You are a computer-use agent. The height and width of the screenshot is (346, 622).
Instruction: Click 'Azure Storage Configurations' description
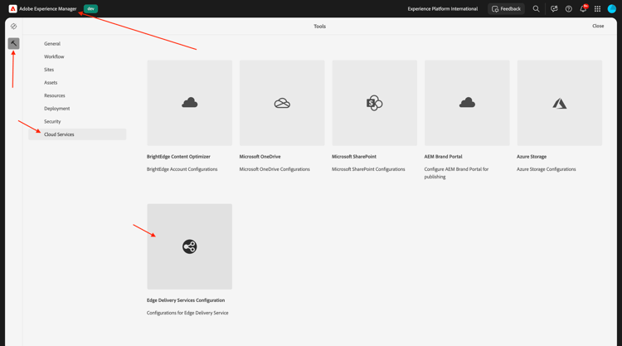click(x=547, y=169)
